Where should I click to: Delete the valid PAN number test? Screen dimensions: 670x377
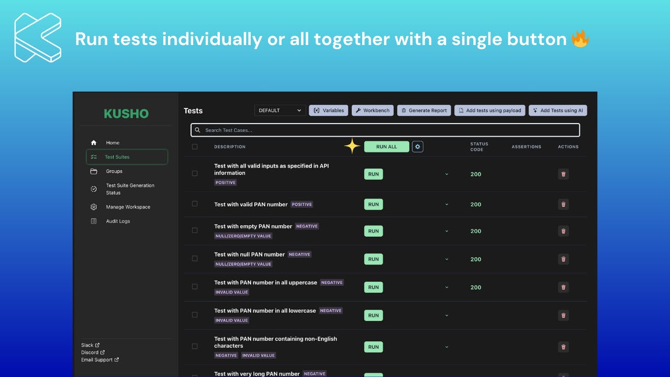(x=563, y=205)
